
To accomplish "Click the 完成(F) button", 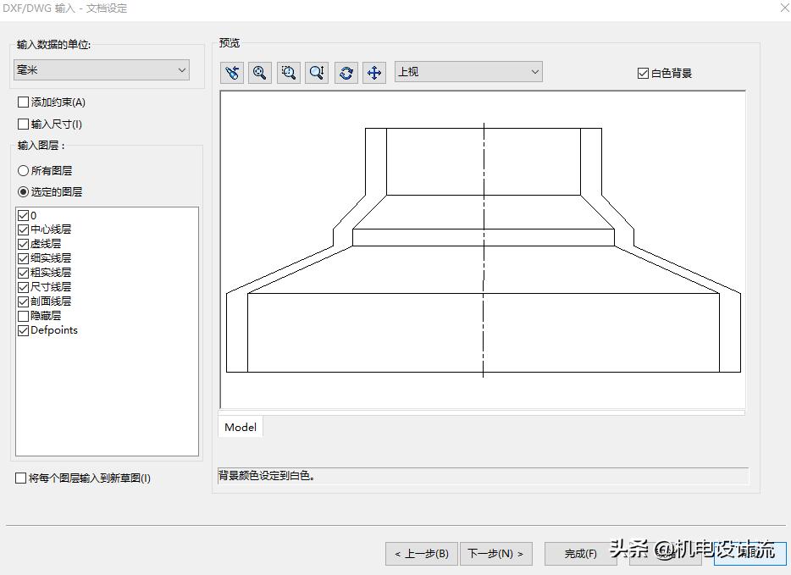I will (579, 554).
